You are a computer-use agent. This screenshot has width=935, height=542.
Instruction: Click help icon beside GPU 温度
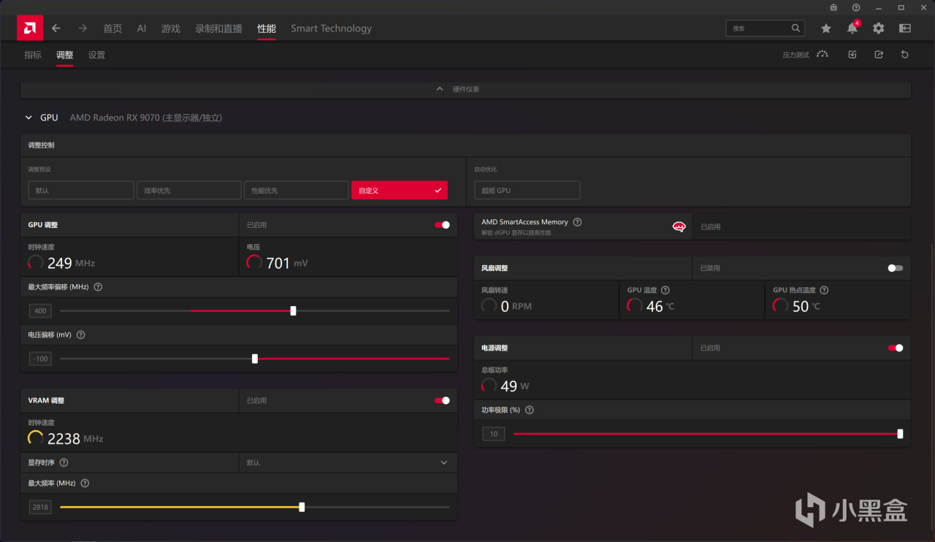(665, 291)
